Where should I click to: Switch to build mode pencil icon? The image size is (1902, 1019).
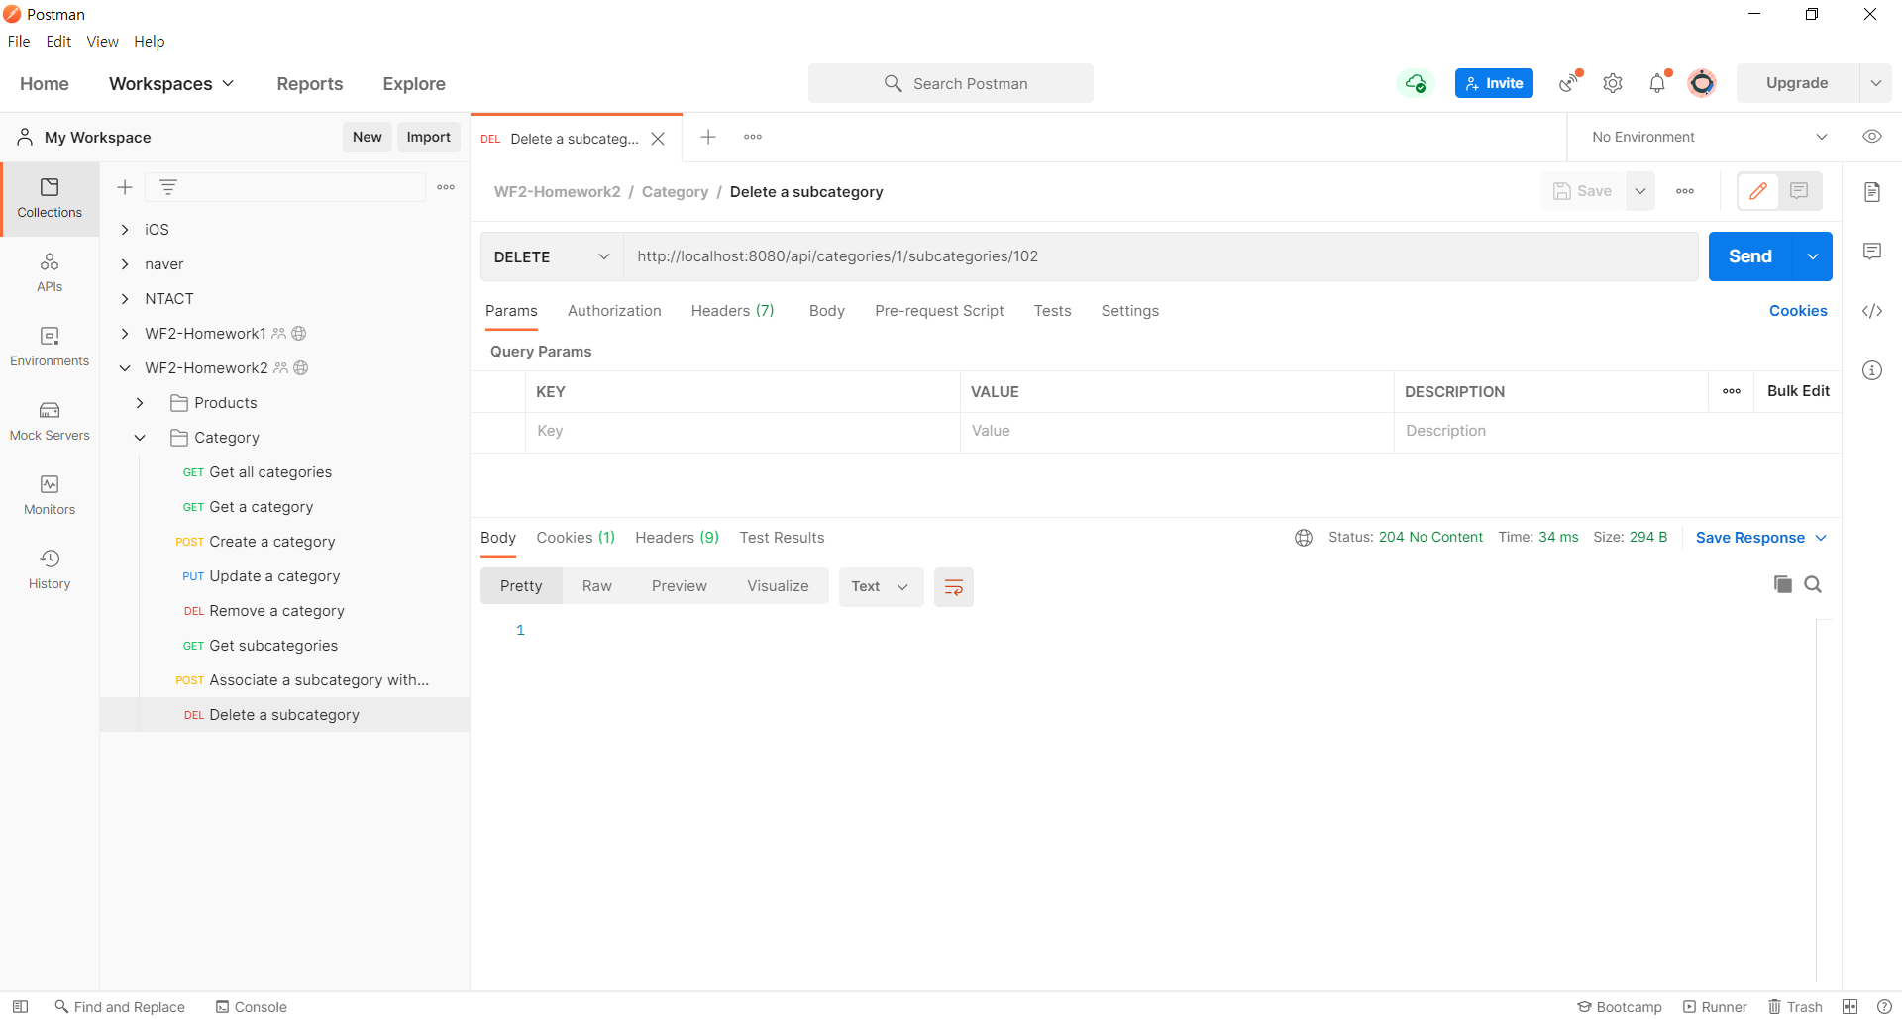tap(1758, 191)
